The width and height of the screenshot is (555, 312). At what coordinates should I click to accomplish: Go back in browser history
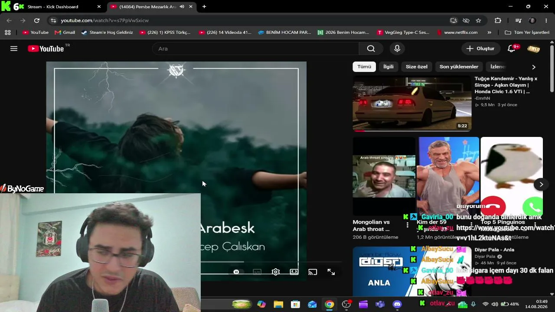[x=9, y=20]
